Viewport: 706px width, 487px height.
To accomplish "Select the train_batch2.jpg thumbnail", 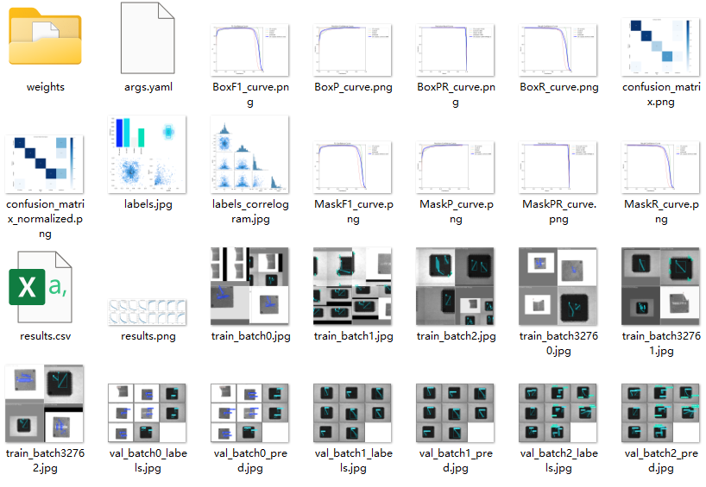I will pos(455,286).
